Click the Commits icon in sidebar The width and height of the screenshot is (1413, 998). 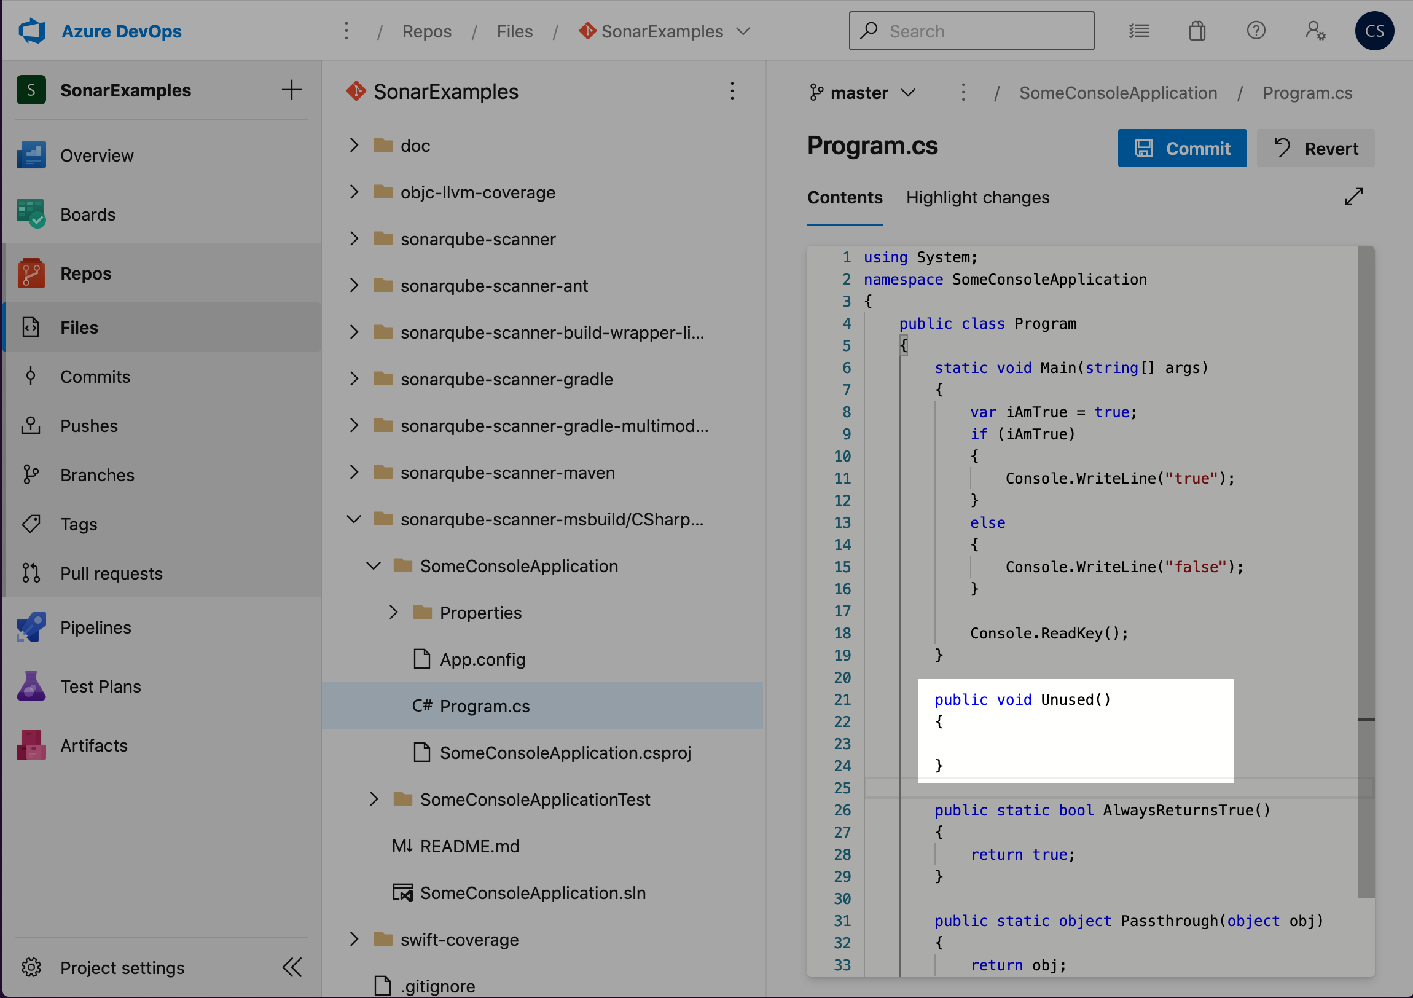[31, 376]
